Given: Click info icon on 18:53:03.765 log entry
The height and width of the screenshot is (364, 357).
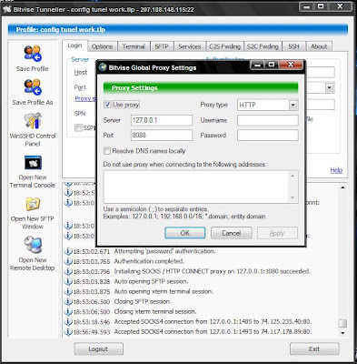Looking at the screenshot, I should coord(68,261).
